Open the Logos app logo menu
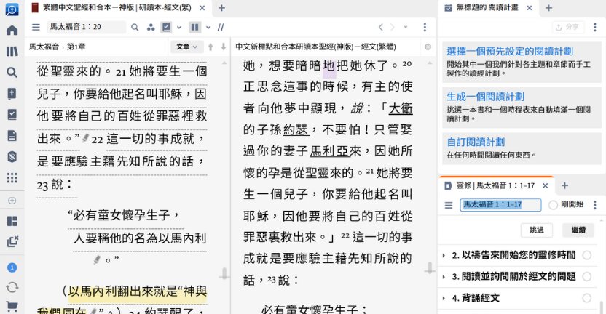This screenshot has height=314, width=606. 12,9
